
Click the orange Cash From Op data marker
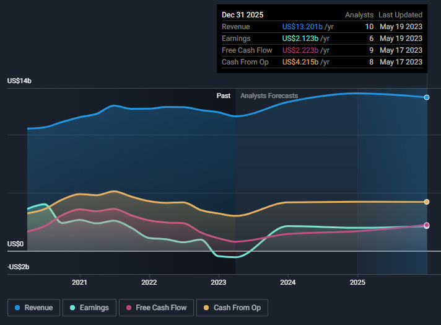pos(427,202)
